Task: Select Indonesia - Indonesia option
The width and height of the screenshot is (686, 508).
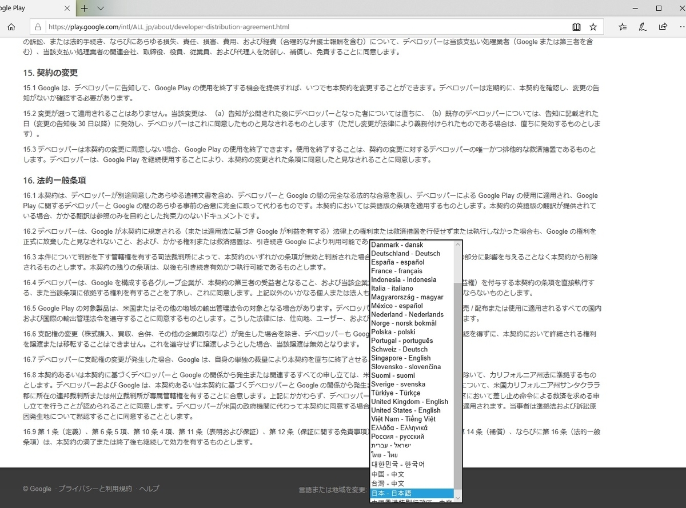Action: 412,279
